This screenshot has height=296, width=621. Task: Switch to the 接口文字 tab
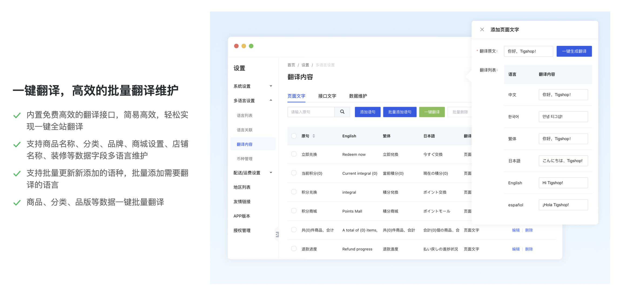tap(327, 96)
